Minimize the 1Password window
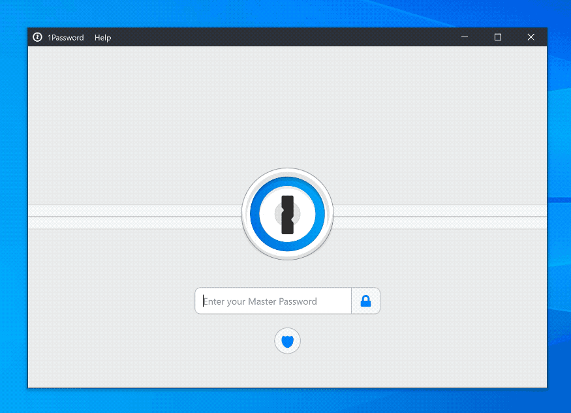Screen dimensions: 571x413 coord(465,37)
